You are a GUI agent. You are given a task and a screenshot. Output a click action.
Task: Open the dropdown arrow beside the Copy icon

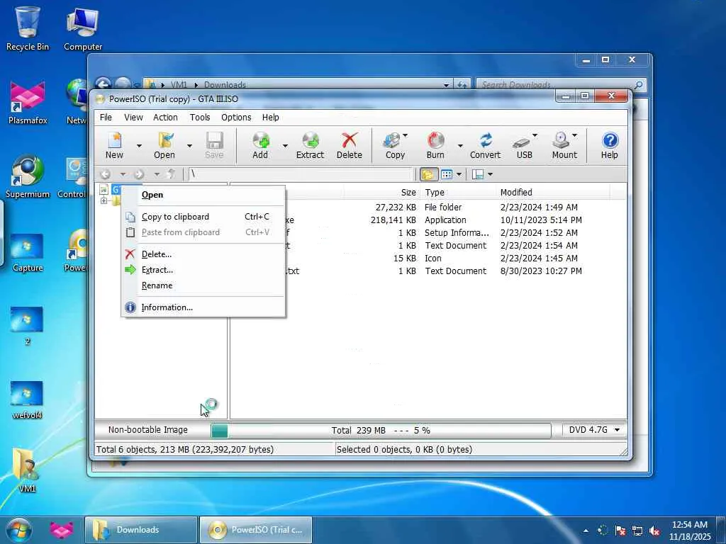coord(406,135)
